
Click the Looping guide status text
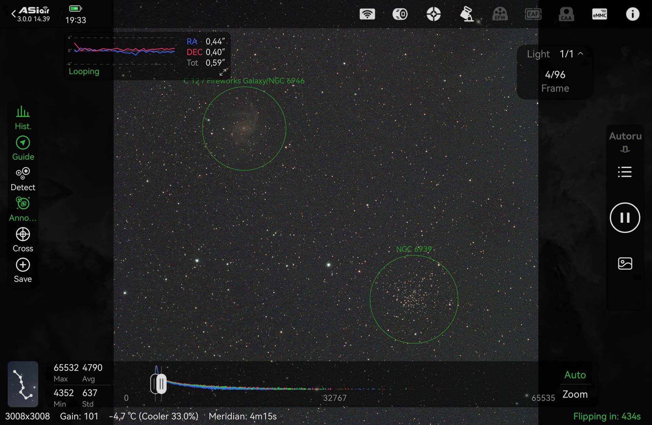(x=84, y=71)
